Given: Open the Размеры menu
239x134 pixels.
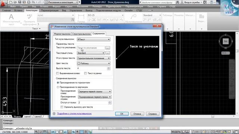Looking at the screenshot, I should click(x=97, y=7).
